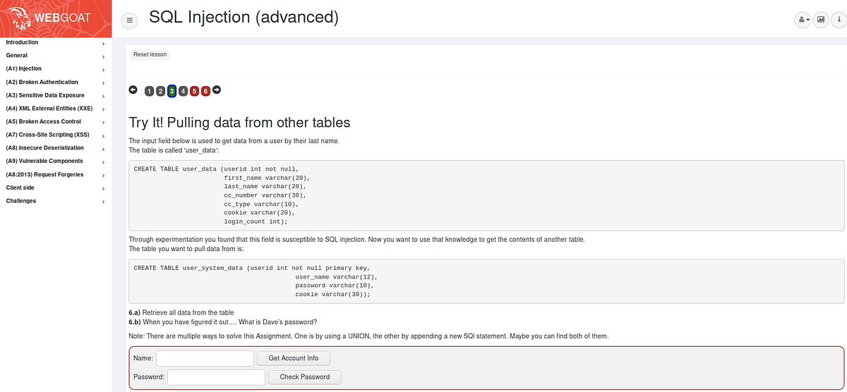
Task: Expand the Challenges menu chevron
Action: tap(103, 202)
